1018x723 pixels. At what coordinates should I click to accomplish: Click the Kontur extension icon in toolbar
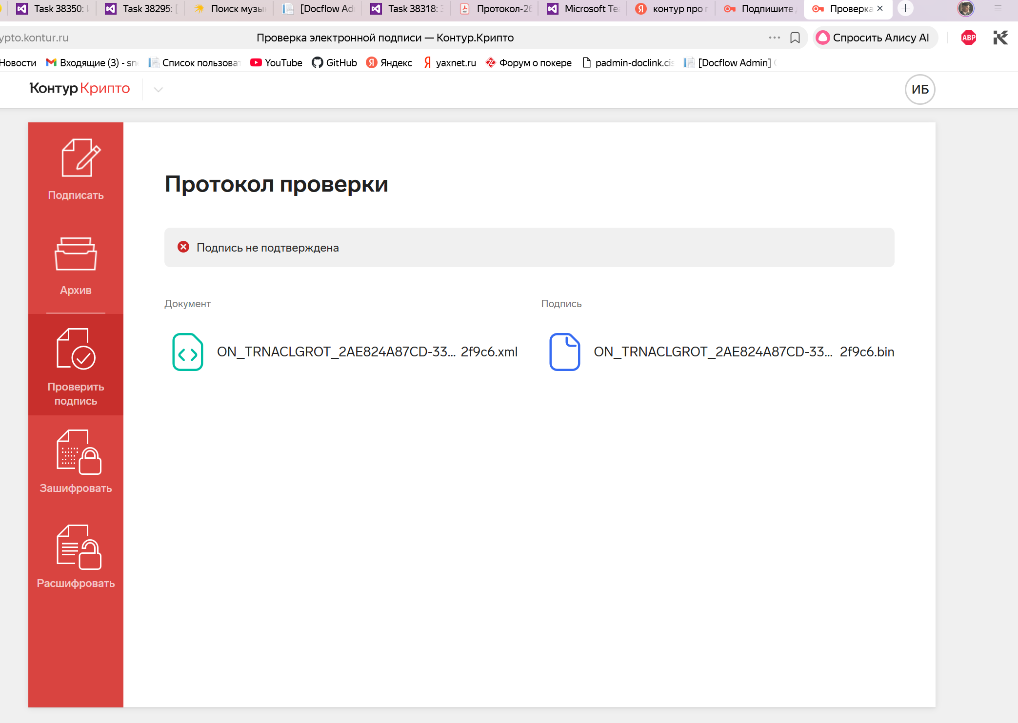(x=1000, y=38)
